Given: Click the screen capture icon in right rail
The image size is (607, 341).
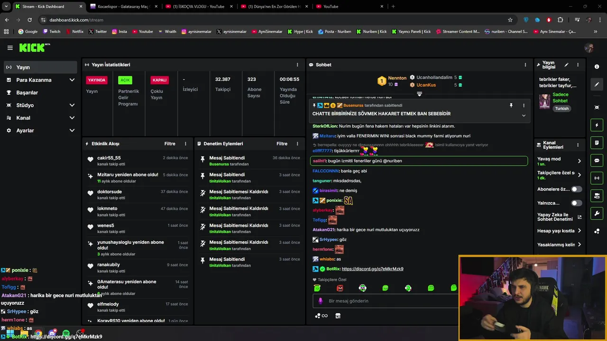Looking at the screenshot, I should pos(597,108).
